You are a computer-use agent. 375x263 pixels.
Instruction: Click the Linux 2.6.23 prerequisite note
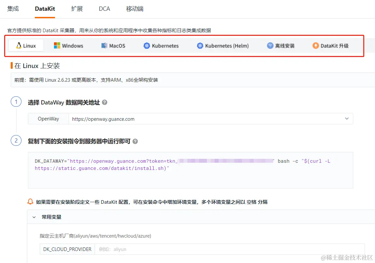tap(86, 80)
